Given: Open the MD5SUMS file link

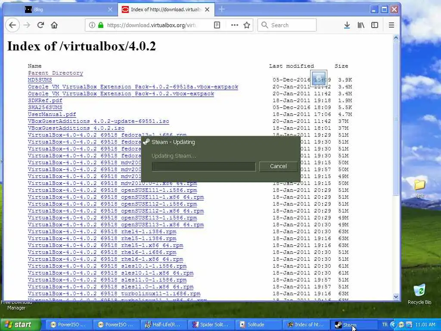Looking at the screenshot, I should point(40,80).
